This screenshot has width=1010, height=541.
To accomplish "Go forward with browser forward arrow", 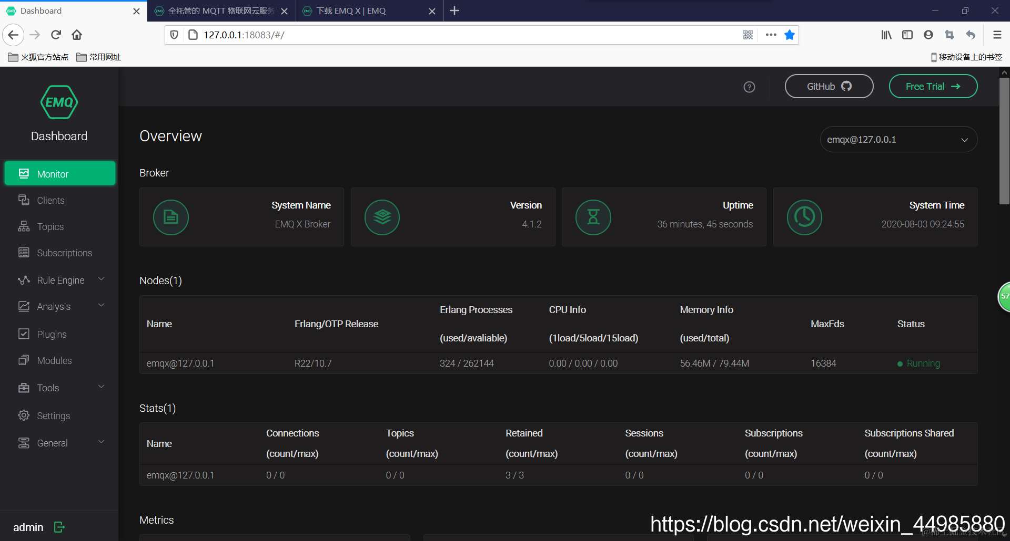I will [x=35, y=35].
